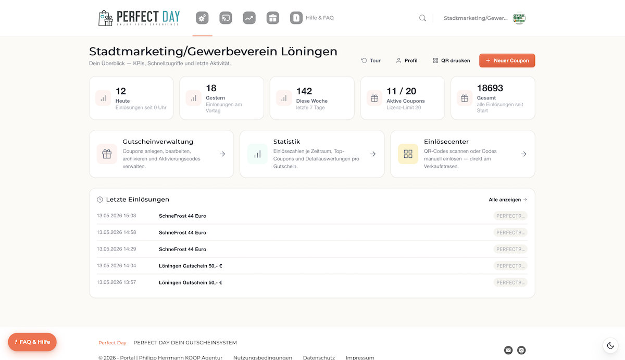
Task: Click PERFECT9... code badge in 14:04 row
Action: tap(510, 266)
